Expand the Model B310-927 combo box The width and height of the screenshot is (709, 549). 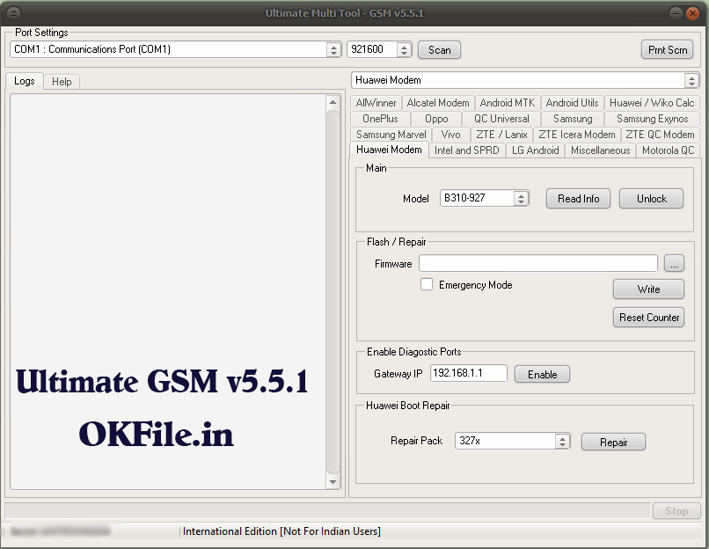pyautogui.click(x=521, y=199)
